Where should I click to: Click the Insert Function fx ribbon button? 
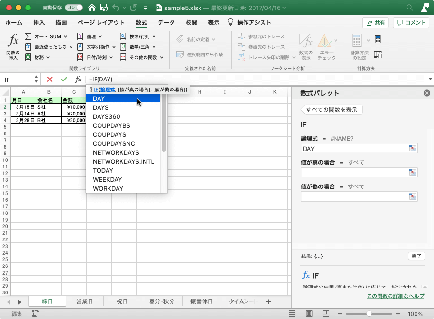pos(13,46)
